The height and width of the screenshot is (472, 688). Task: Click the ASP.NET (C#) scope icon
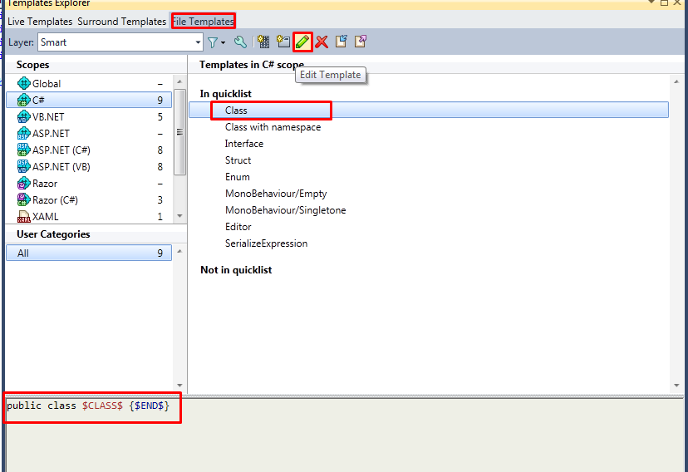coord(24,150)
